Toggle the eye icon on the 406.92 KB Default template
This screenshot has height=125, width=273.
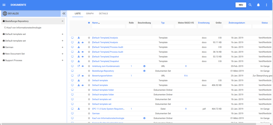point(83,85)
